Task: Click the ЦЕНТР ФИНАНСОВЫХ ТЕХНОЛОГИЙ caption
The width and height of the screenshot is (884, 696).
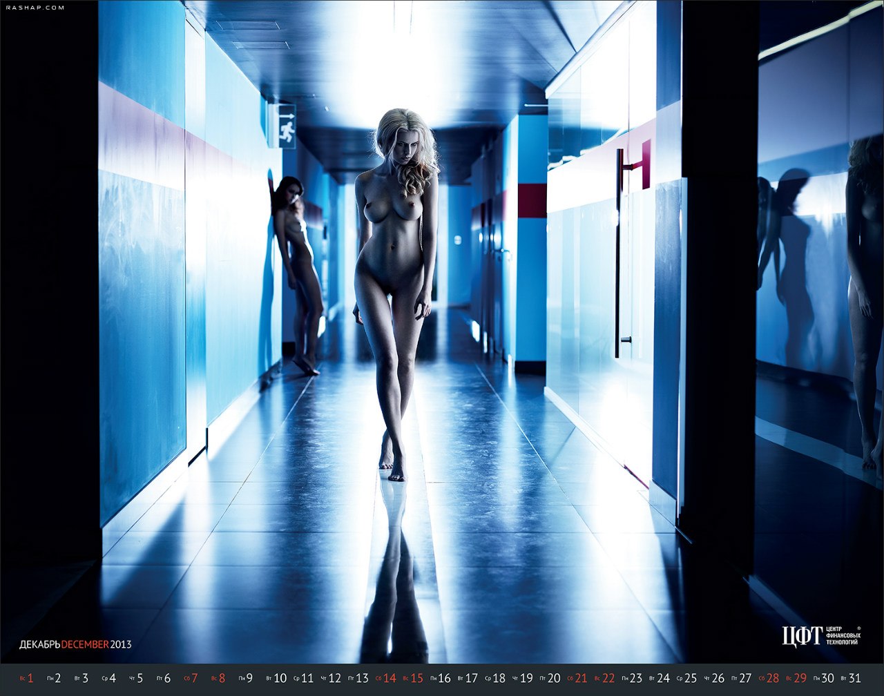Action: tap(843, 636)
